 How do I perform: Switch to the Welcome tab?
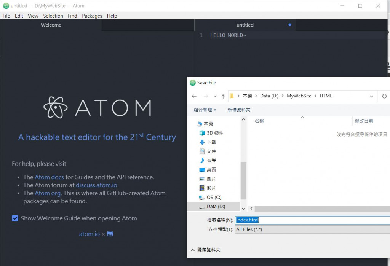[x=51, y=25]
